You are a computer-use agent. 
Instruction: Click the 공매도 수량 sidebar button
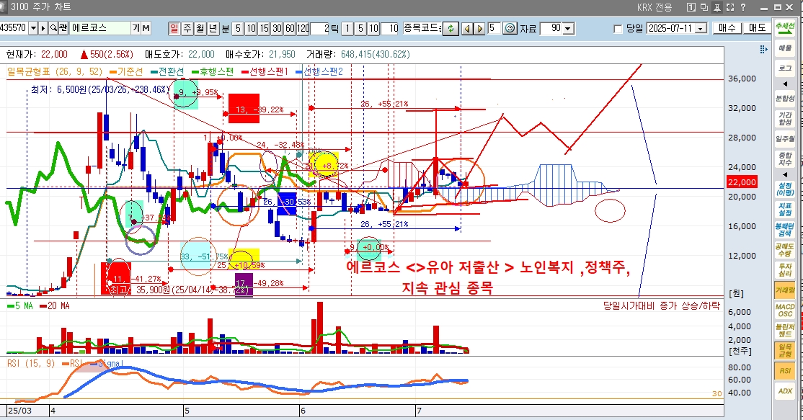coord(785,250)
